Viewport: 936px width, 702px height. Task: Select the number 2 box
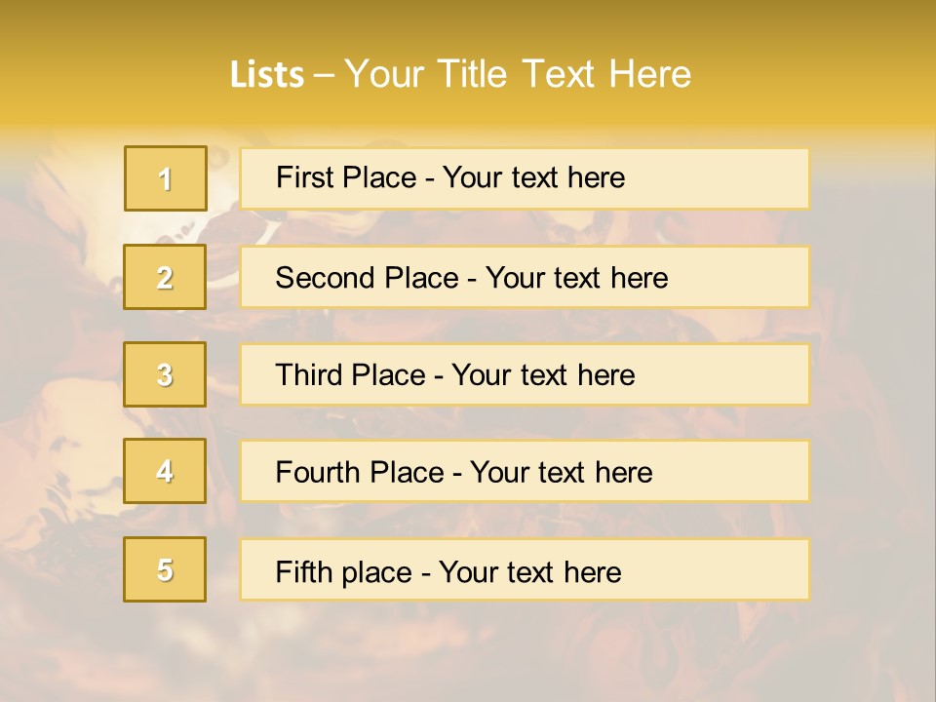[165, 277]
